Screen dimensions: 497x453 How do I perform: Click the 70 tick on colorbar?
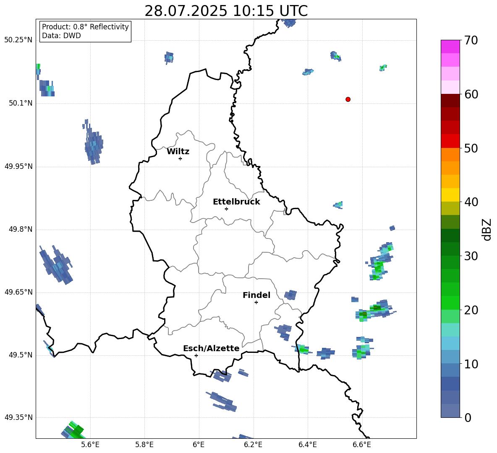click(471, 41)
